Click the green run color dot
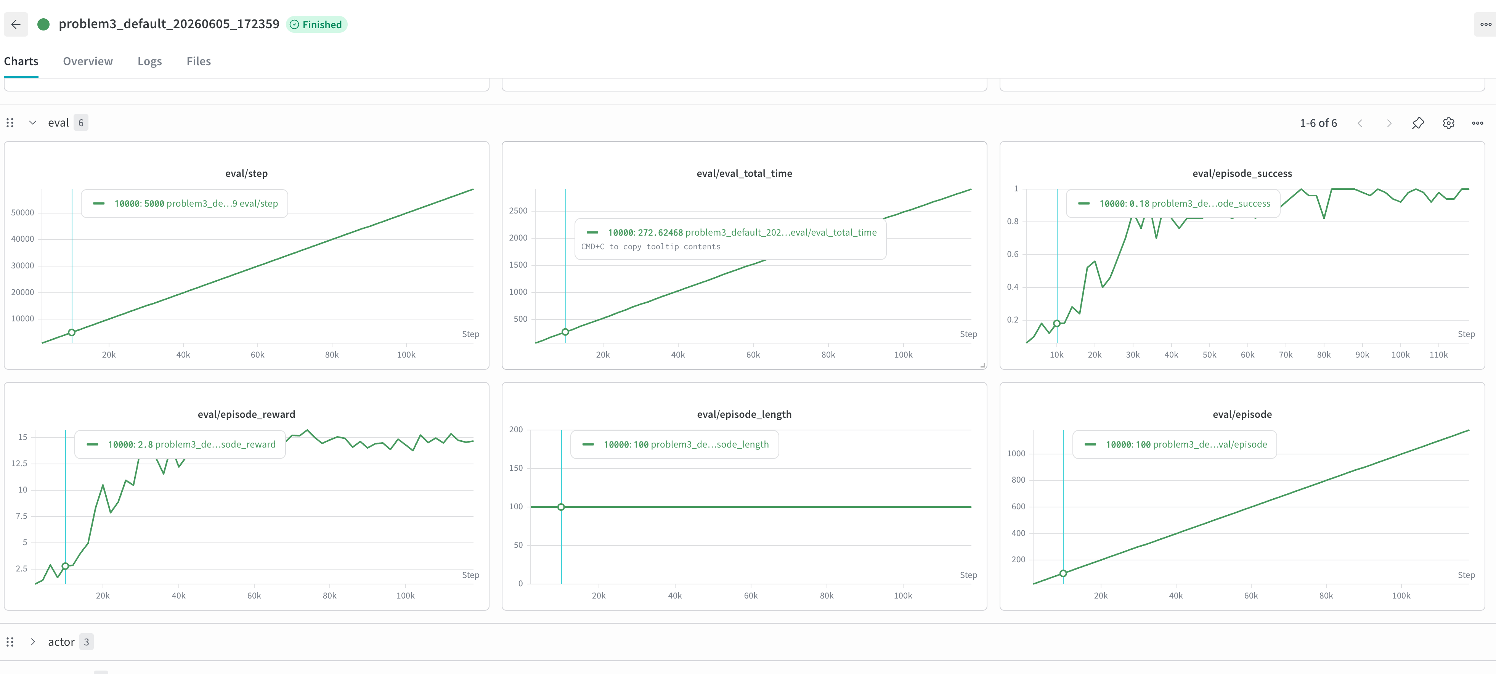 pos(43,24)
